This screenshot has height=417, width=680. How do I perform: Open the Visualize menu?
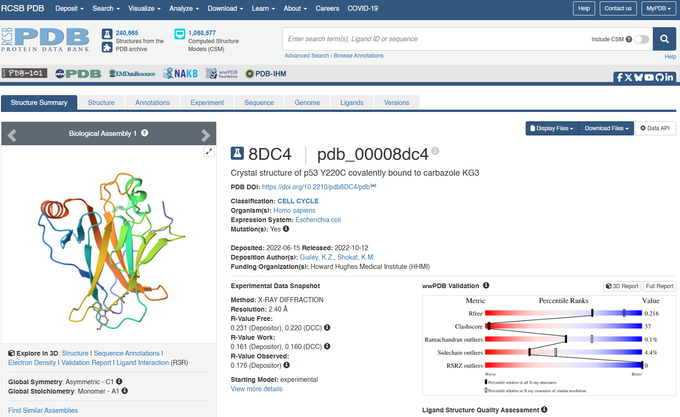pos(144,8)
